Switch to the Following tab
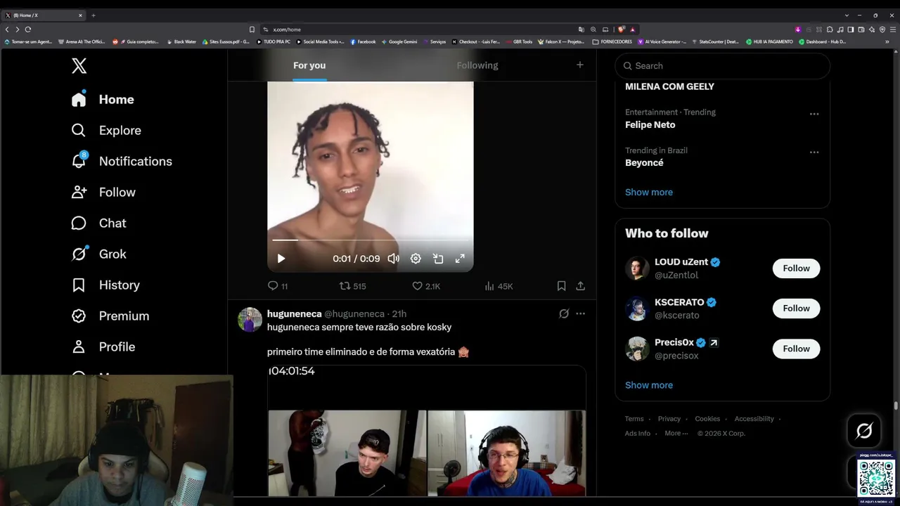The image size is (900, 506). point(477,65)
